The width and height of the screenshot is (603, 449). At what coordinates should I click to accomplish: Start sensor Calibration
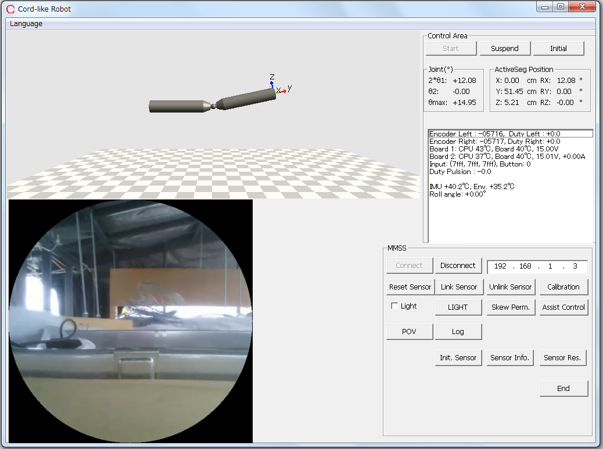563,287
